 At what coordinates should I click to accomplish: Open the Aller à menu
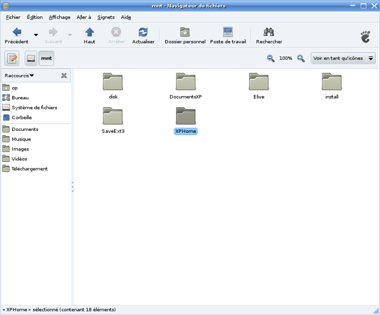pyautogui.click(x=84, y=17)
